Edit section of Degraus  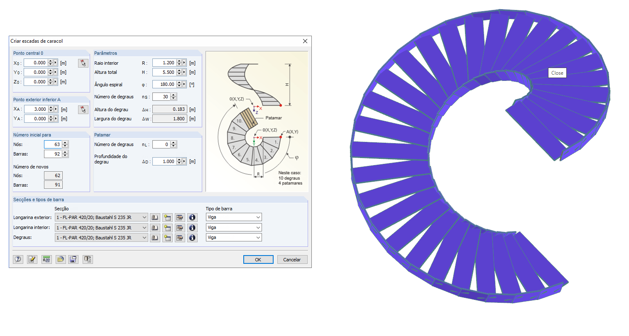(180, 238)
